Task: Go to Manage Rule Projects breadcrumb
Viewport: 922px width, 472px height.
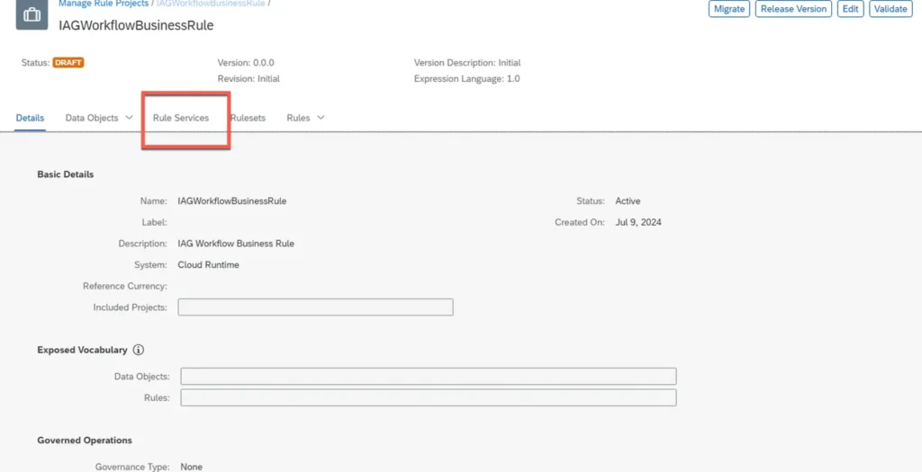Action: (x=103, y=4)
